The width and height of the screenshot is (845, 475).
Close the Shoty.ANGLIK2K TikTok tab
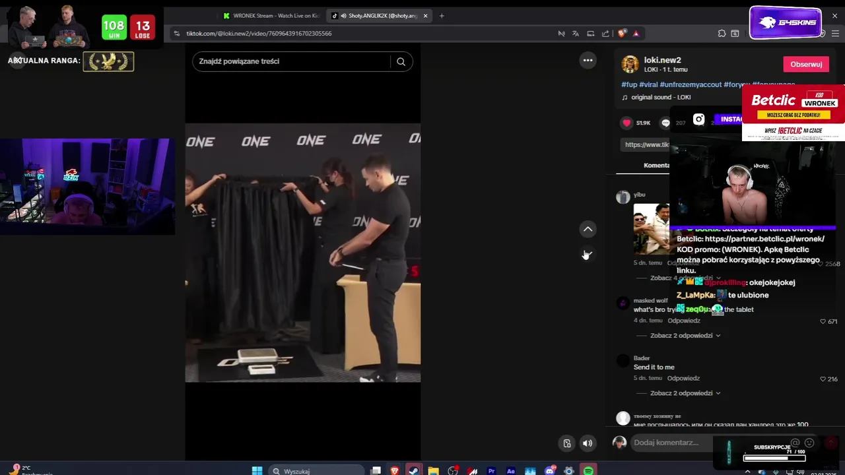425,16
